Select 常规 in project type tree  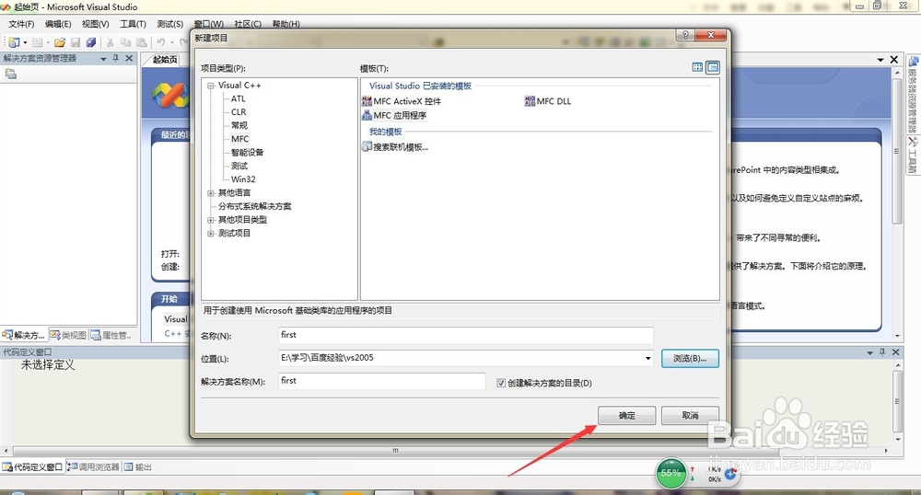239,125
